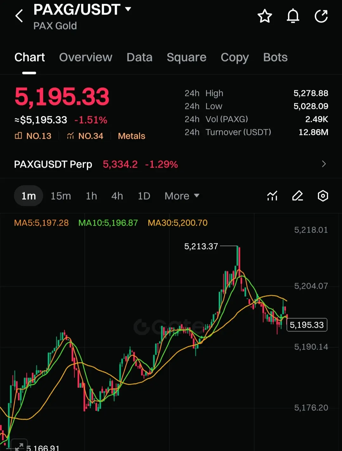
Task: Tap the Perp price 5,334.2
Action: click(120, 164)
